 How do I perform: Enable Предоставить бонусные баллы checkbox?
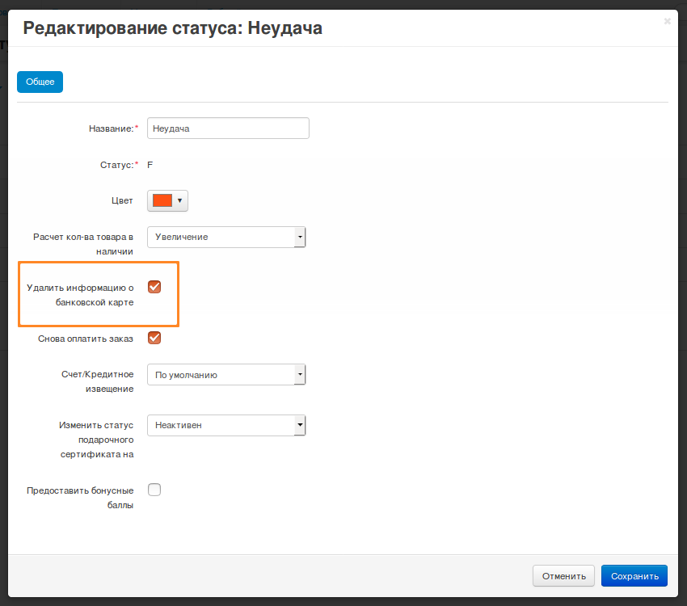pos(154,490)
